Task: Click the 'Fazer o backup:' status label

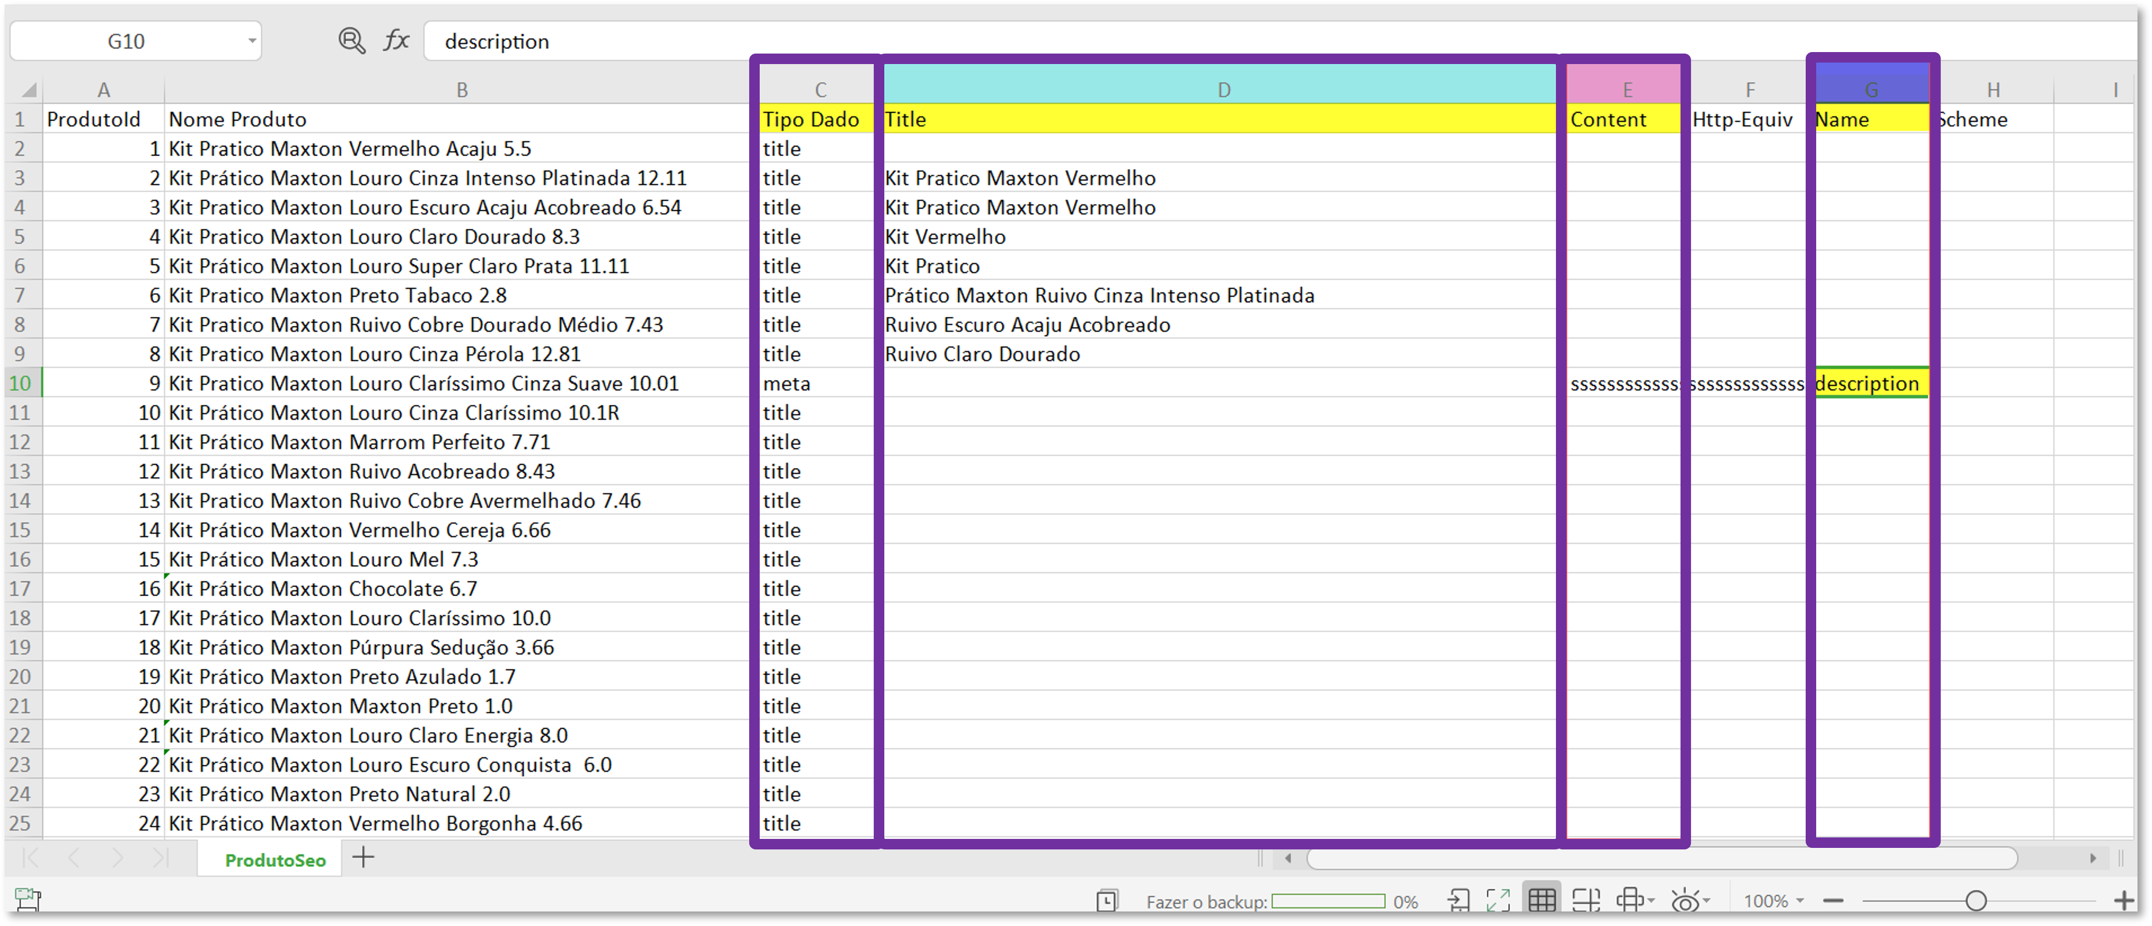Action: pyautogui.click(x=1206, y=902)
